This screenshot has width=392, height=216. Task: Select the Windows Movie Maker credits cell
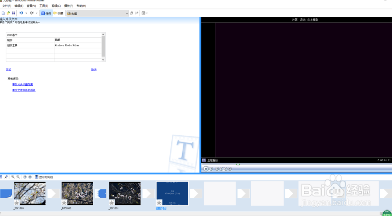click(x=78, y=45)
